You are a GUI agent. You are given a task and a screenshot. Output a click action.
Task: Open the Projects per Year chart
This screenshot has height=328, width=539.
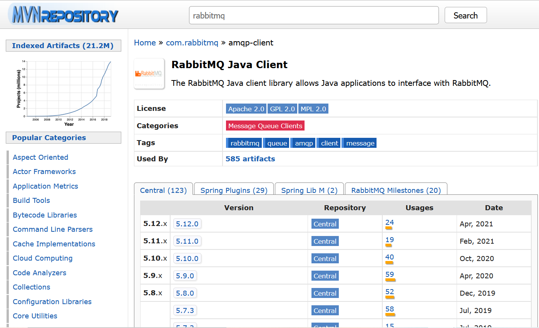(64, 92)
